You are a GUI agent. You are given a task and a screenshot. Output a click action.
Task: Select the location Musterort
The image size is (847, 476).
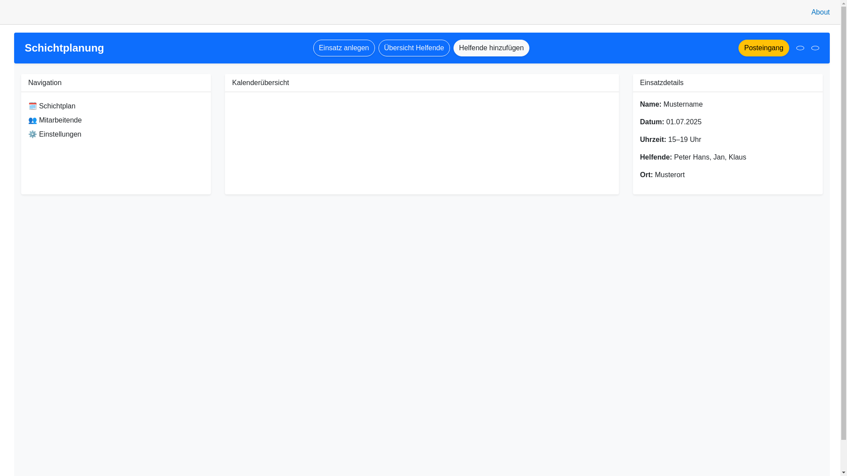(670, 175)
